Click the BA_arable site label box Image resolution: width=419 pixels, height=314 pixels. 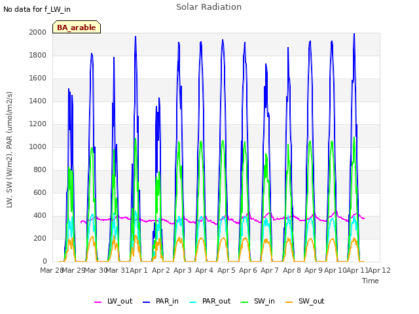click(x=77, y=27)
